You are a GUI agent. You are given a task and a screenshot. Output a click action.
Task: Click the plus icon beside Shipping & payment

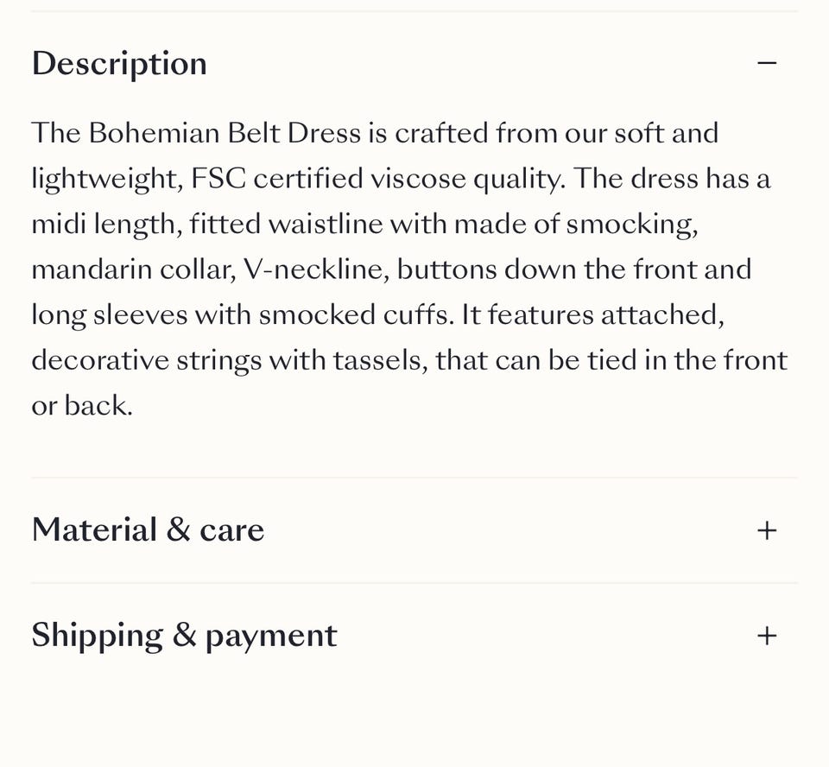point(767,636)
